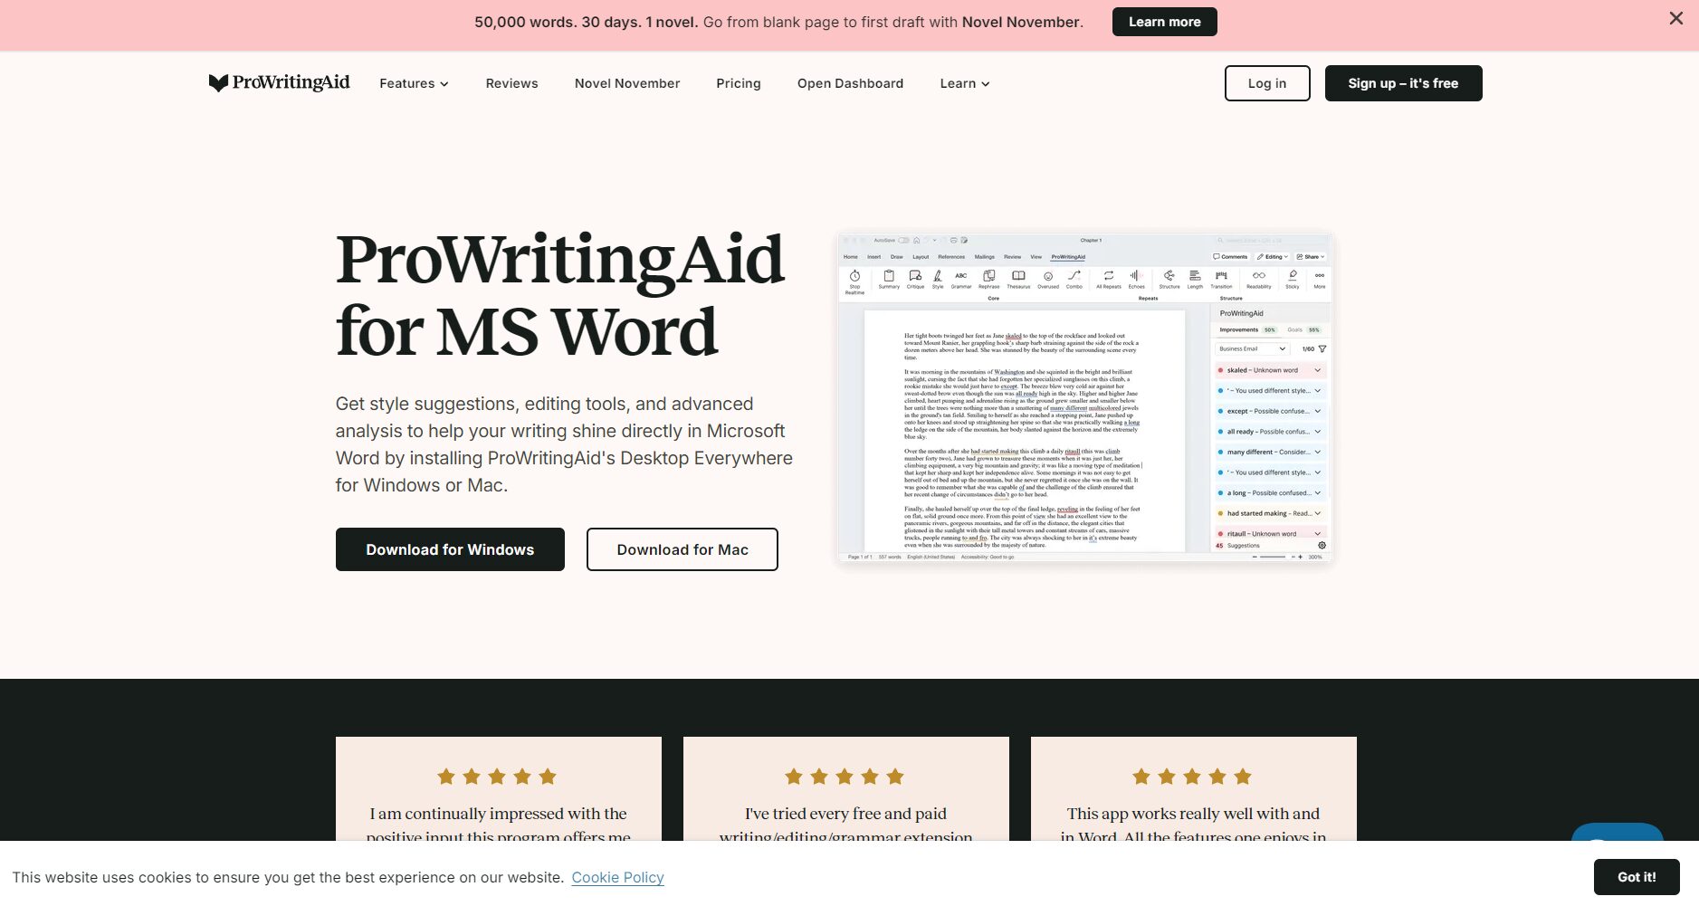
Task: Click the Learn more banner button
Action: [x=1164, y=22]
